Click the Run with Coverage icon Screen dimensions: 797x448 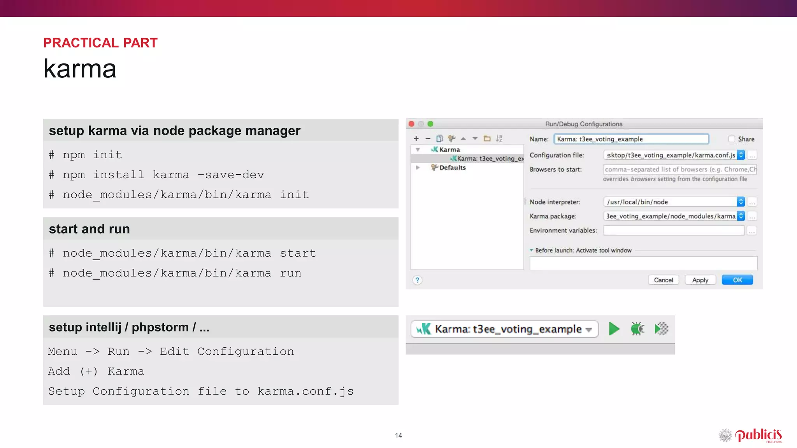(661, 329)
